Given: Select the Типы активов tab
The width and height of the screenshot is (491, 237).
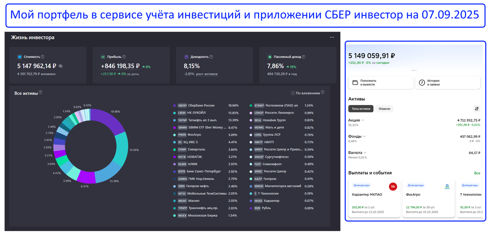Looking at the screenshot, I should pyautogui.click(x=361, y=109).
